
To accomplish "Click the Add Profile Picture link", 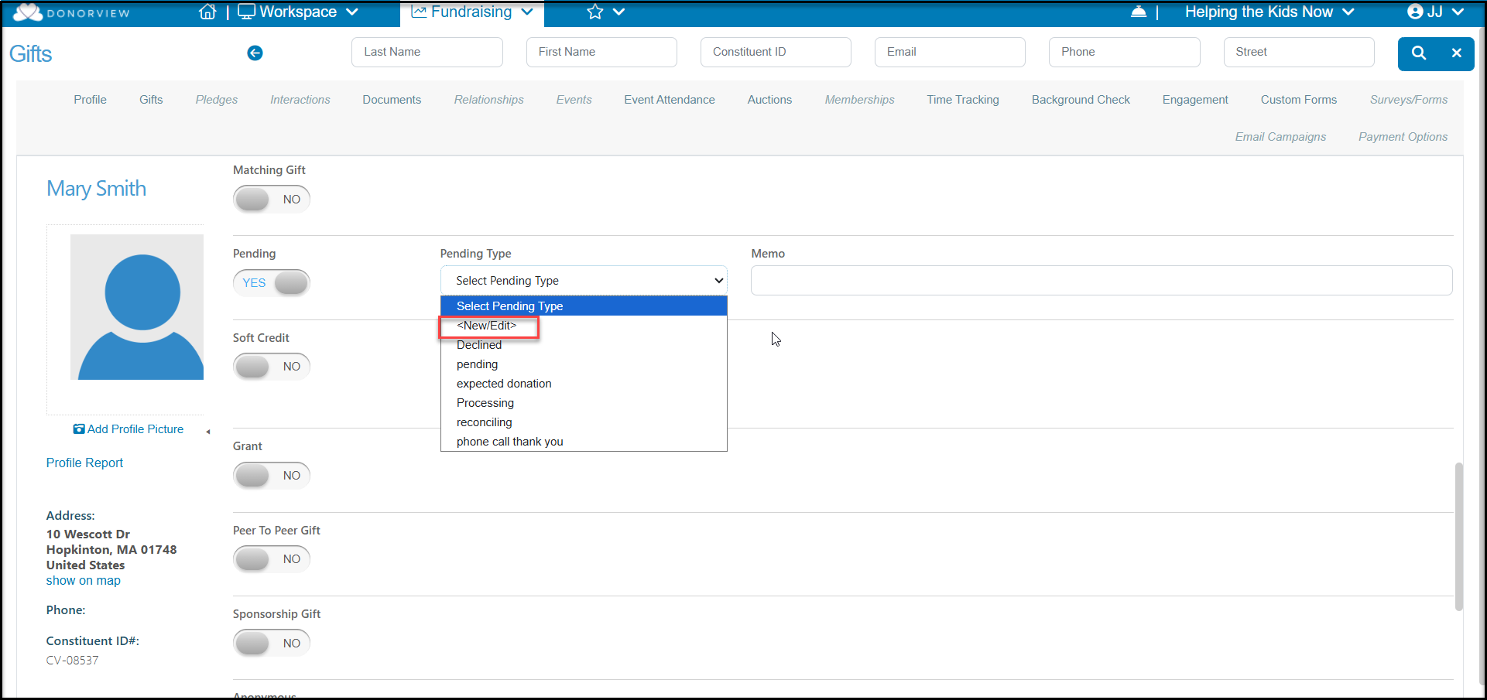I will coord(135,429).
